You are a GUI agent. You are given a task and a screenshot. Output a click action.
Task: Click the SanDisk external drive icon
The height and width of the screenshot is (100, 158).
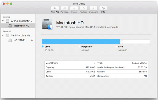pos(8,35)
